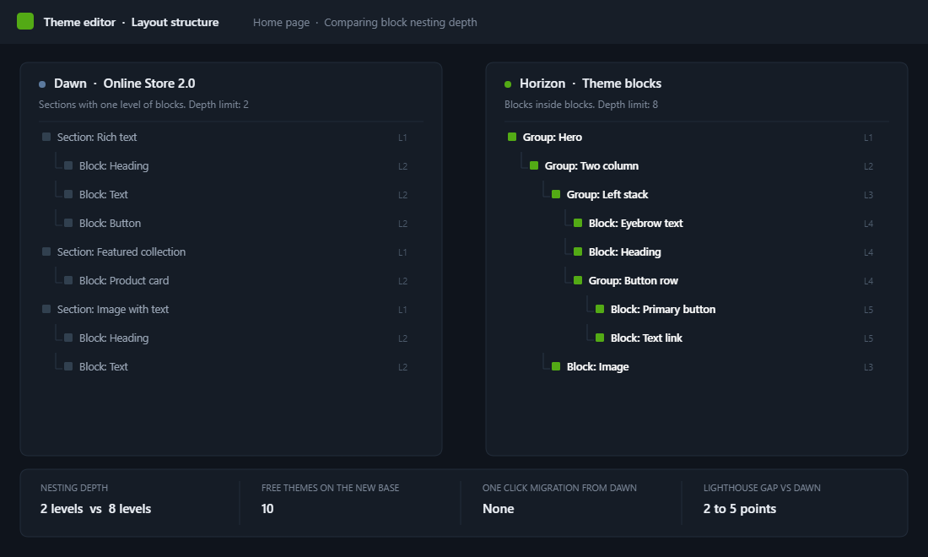
Task: Click the green icon beside Block: Image
Action: pyautogui.click(x=556, y=366)
